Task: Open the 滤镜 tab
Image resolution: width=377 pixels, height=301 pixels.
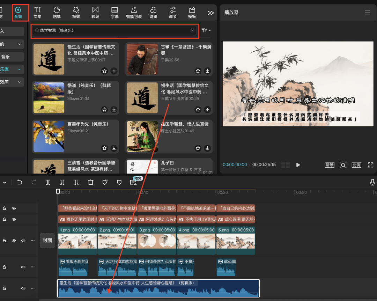Action: point(153,13)
